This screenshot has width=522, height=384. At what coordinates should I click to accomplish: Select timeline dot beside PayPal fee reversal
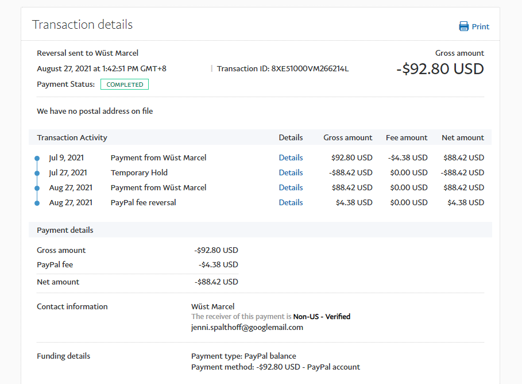coord(37,203)
